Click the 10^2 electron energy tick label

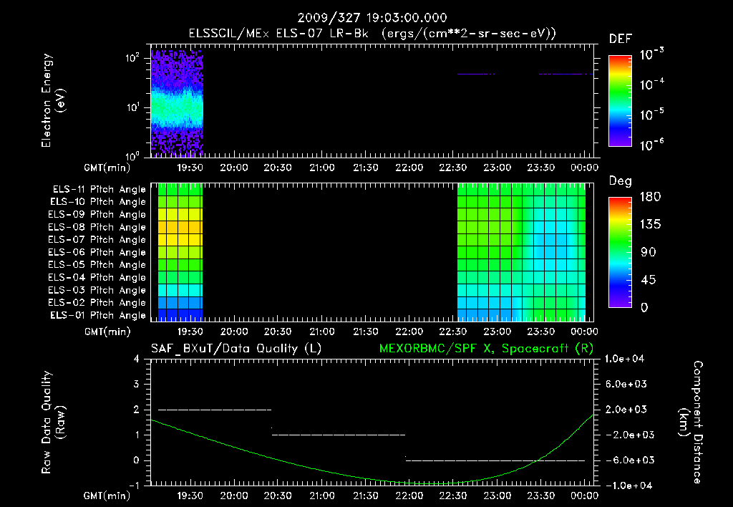(x=132, y=58)
